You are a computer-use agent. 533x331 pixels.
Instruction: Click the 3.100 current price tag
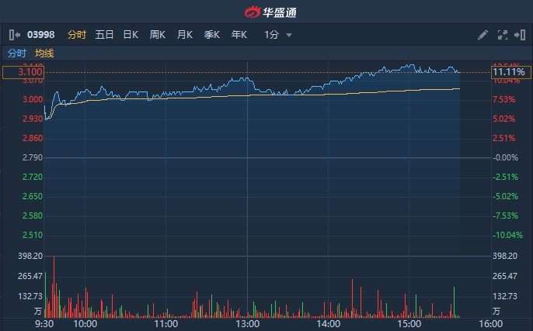click(22, 72)
